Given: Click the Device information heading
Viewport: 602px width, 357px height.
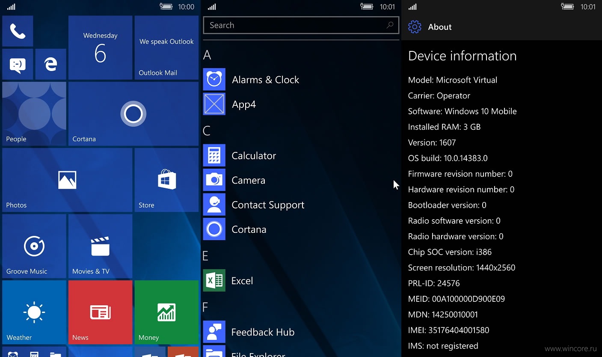Looking at the screenshot, I should click(x=463, y=56).
